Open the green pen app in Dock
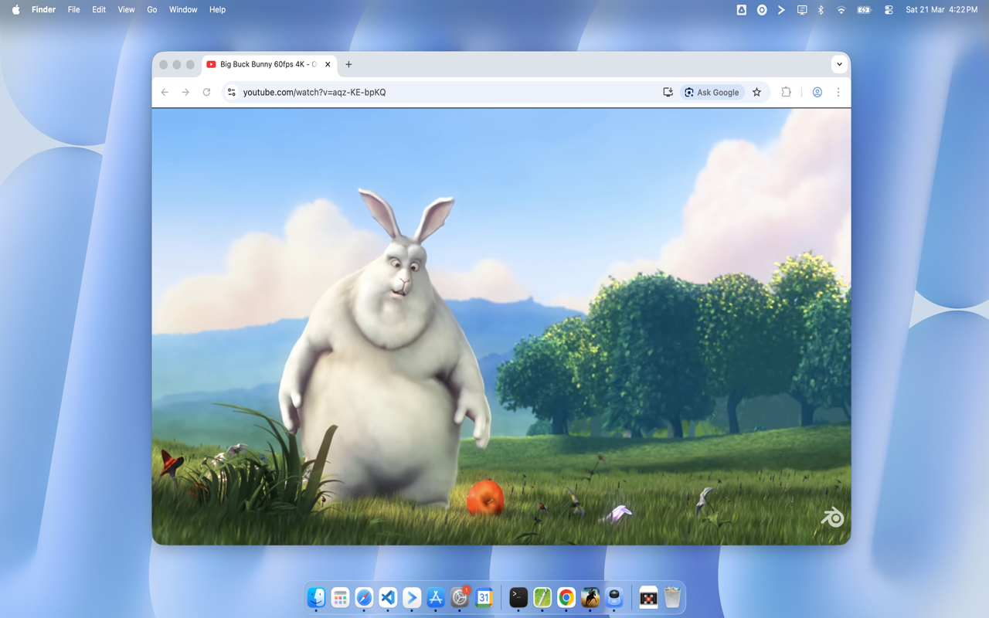989x618 pixels. pos(542,597)
